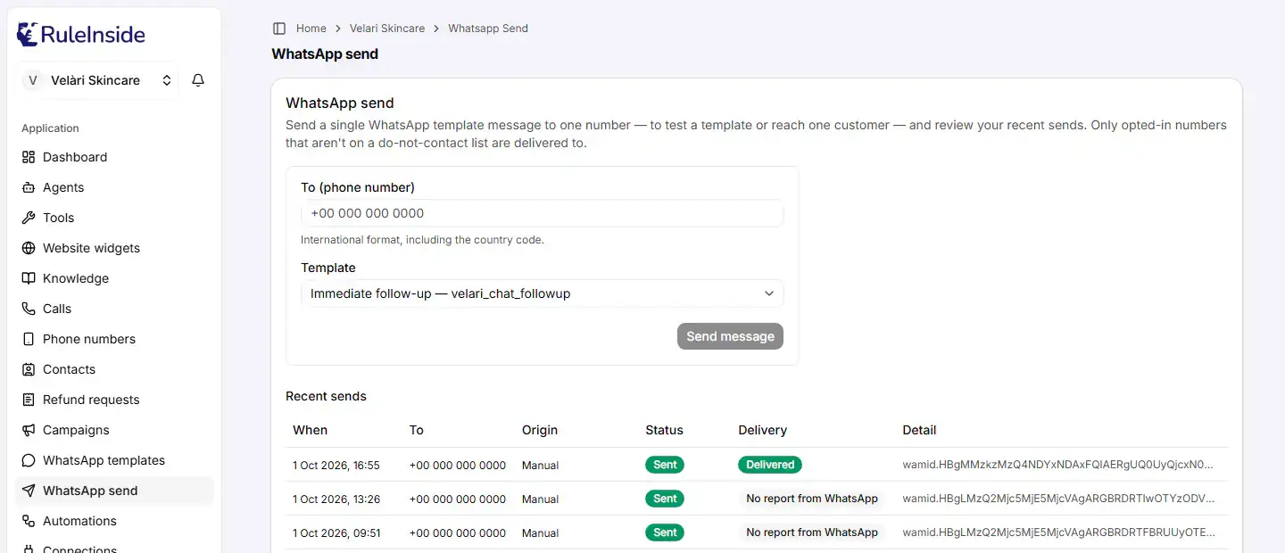The width and height of the screenshot is (1285, 553).
Task: Open Dashboard from the sidebar
Action: pos(114,157)
